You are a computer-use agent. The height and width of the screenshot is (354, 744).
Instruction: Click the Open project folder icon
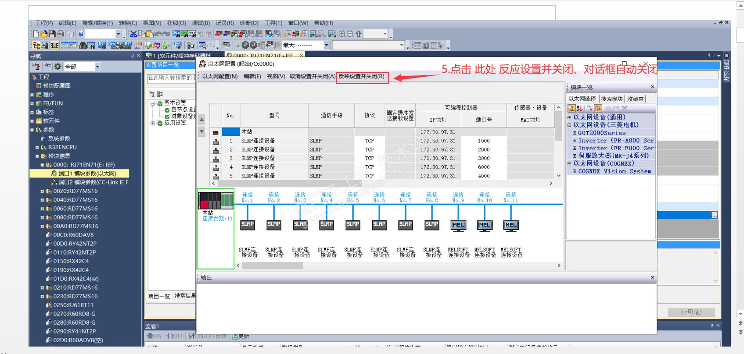point(44,34)
